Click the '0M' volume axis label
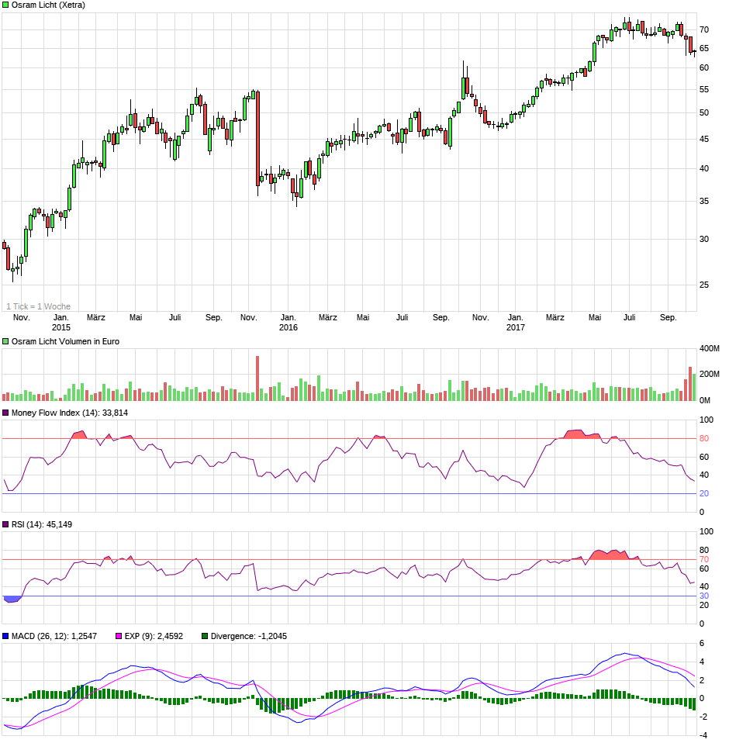Image resolution: width=729 pixels, height=743 pixels. pyautogui.click(x=705, y=401)
